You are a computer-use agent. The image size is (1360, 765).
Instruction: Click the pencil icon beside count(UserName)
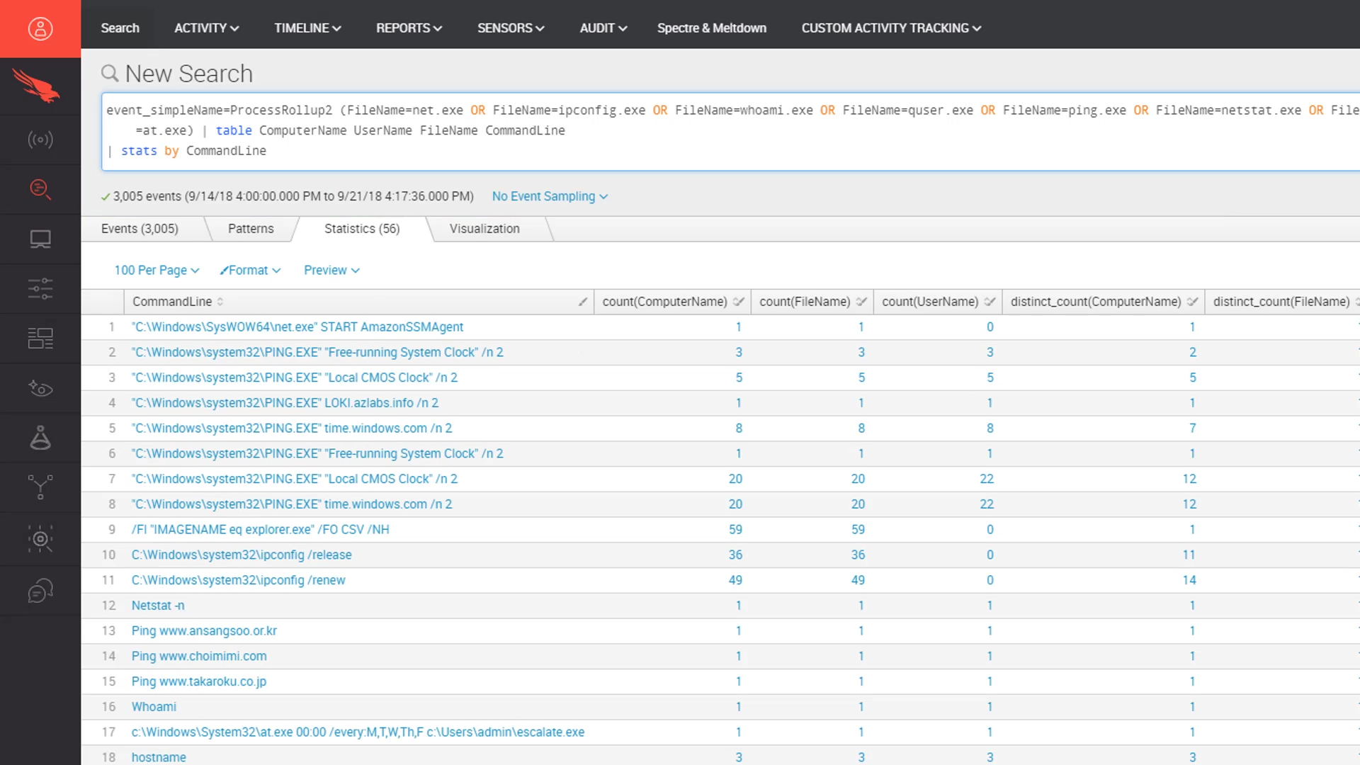990,302
